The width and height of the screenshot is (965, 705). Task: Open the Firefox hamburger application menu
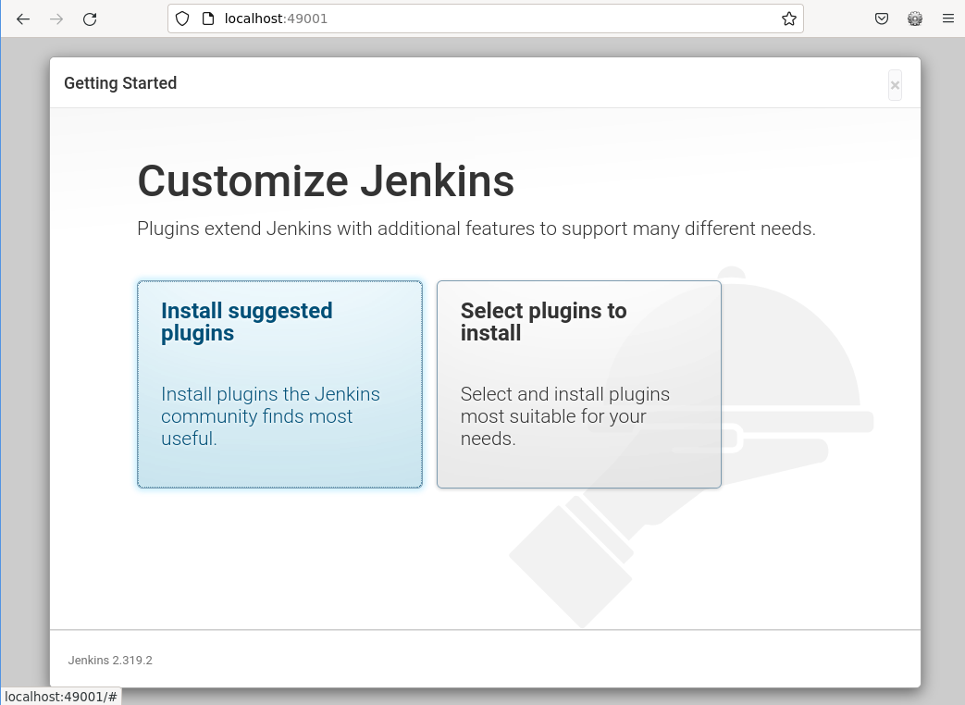[947, 19]
